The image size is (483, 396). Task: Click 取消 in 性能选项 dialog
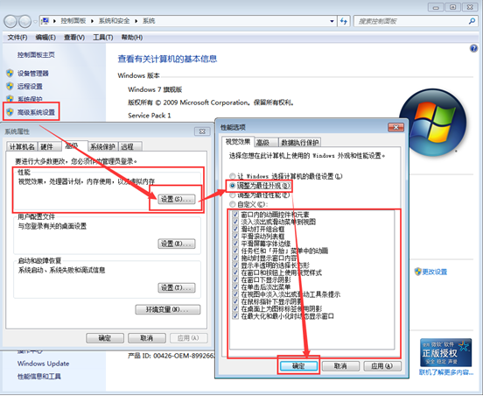click(340, 366)
